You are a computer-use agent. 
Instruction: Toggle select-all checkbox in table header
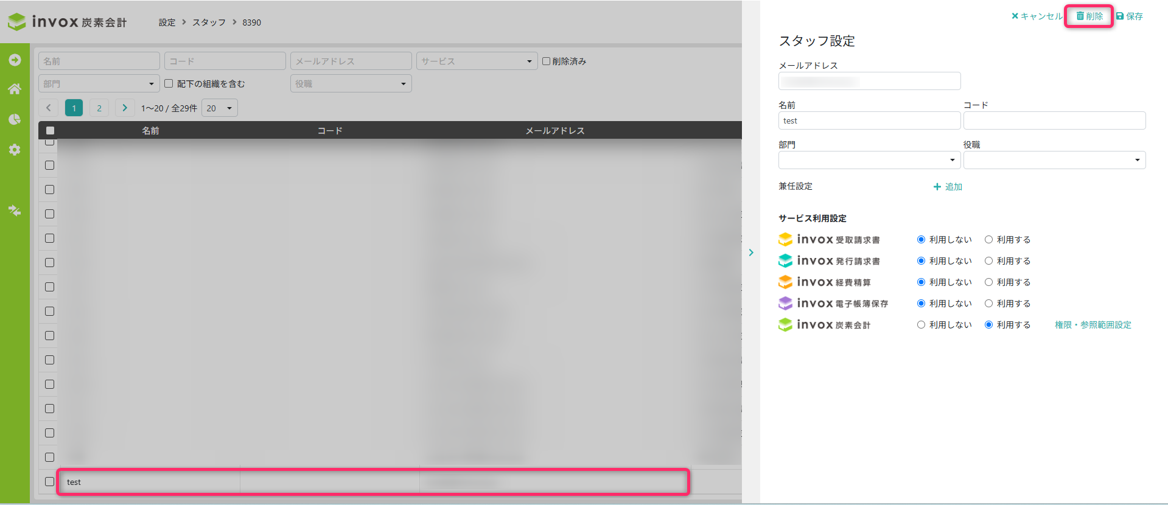[x=50, y=130]
